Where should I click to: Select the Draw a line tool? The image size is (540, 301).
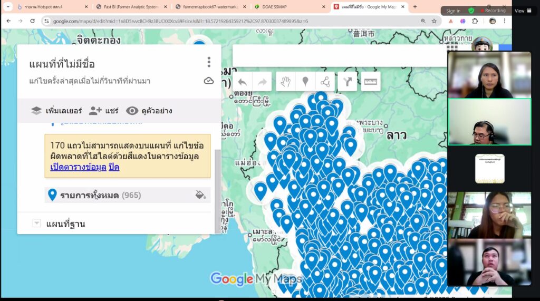(325, 82)
